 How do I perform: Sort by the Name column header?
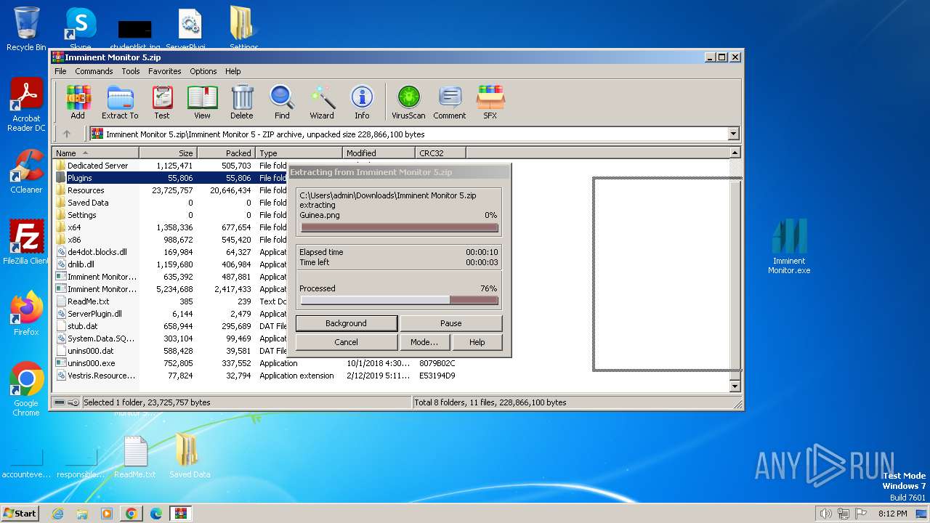coord(95,153)
